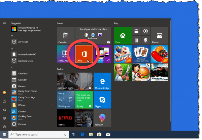The width and height of the screenshot is (202, 140).
Task: Open Alarms & Clock from app list
Action: coord(32,61)
